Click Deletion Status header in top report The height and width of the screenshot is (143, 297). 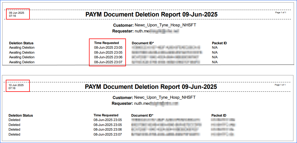[21, 43]
